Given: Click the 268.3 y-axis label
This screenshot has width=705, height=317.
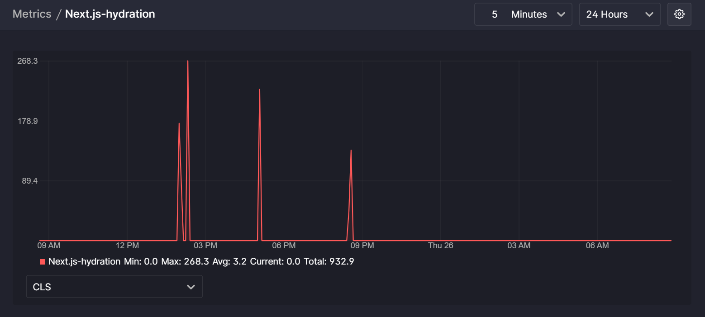Looking at the screenshot, I should pos(28,61).
